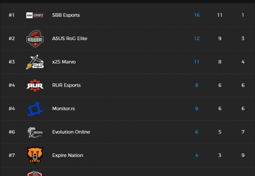Open the Evolution Online team name

[71, 132]
